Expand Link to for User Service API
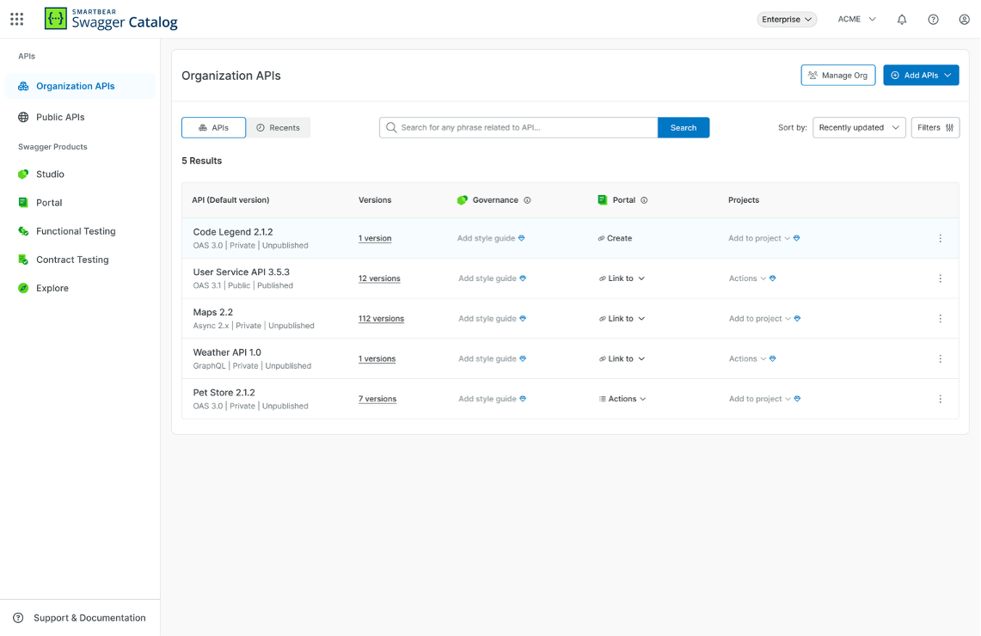The height and width of the screenshot is (636, 981). click(622, 278)
